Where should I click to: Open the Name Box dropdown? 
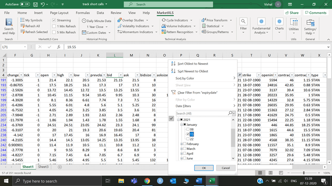click(25, 47)
